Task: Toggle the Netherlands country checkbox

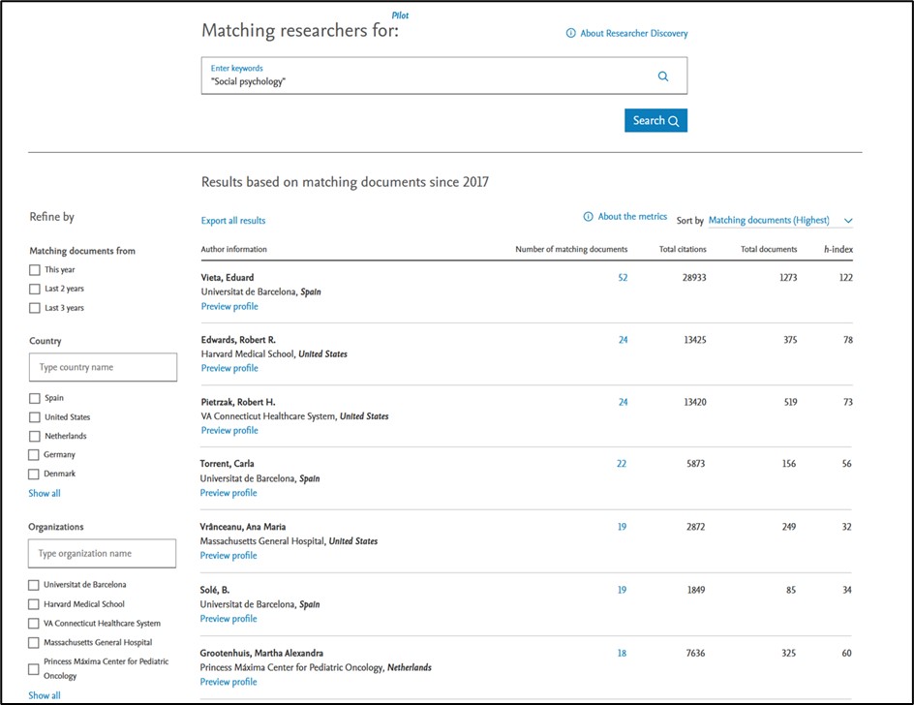Action: tap(36, 436)
